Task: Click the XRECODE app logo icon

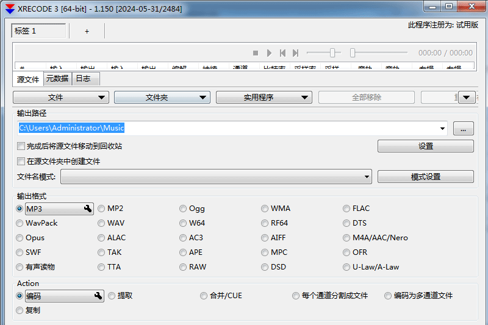Action: [10, 9]
